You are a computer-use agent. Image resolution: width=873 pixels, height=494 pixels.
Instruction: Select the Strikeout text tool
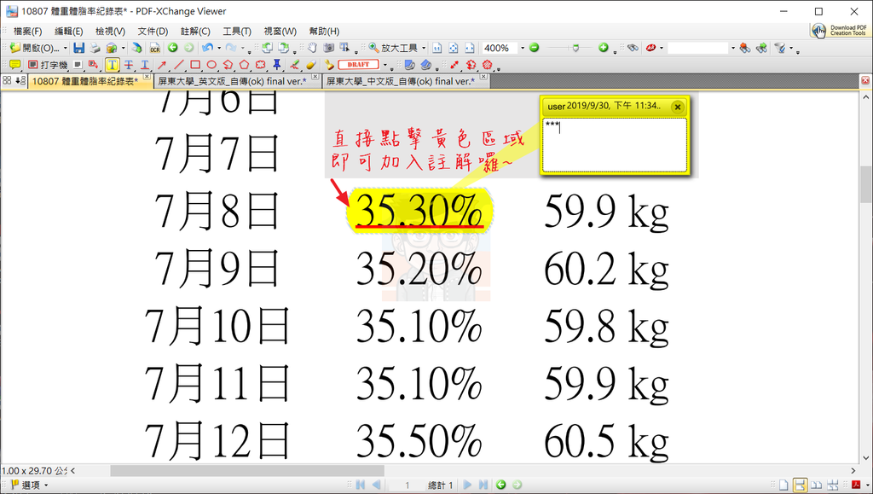[129, 65]
